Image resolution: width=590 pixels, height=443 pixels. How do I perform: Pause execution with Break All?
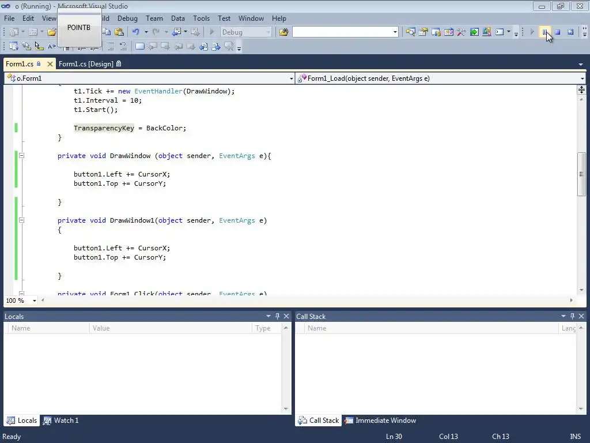pos(545,32)
